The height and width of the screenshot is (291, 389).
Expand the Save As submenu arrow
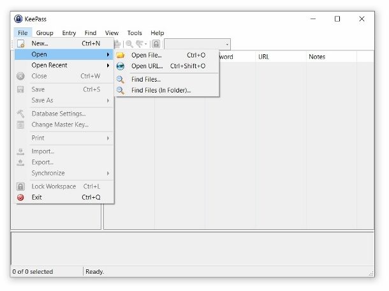(x=108, y=101)
